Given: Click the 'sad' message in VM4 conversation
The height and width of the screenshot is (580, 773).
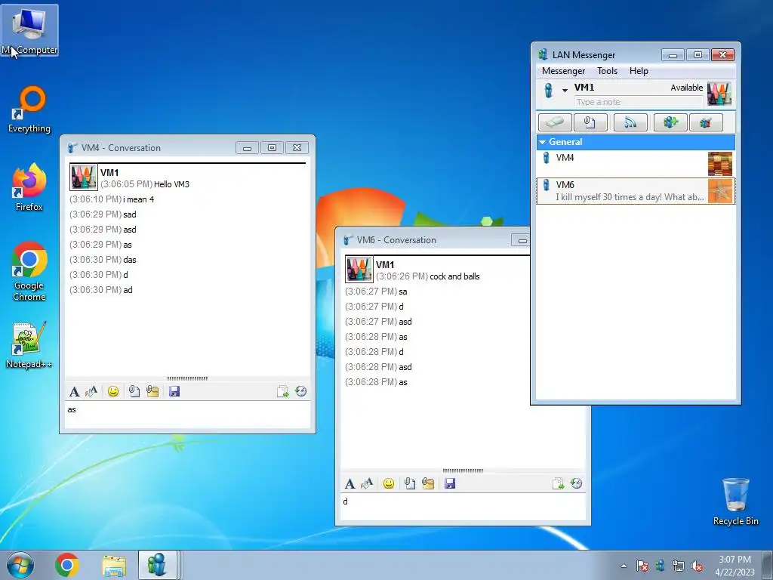Looking at the screenshot, I should pyautogui.click(x=130, y=214).
